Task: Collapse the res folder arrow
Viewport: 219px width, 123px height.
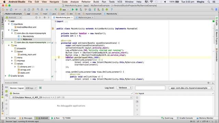Action: click(x=9, y=45)
